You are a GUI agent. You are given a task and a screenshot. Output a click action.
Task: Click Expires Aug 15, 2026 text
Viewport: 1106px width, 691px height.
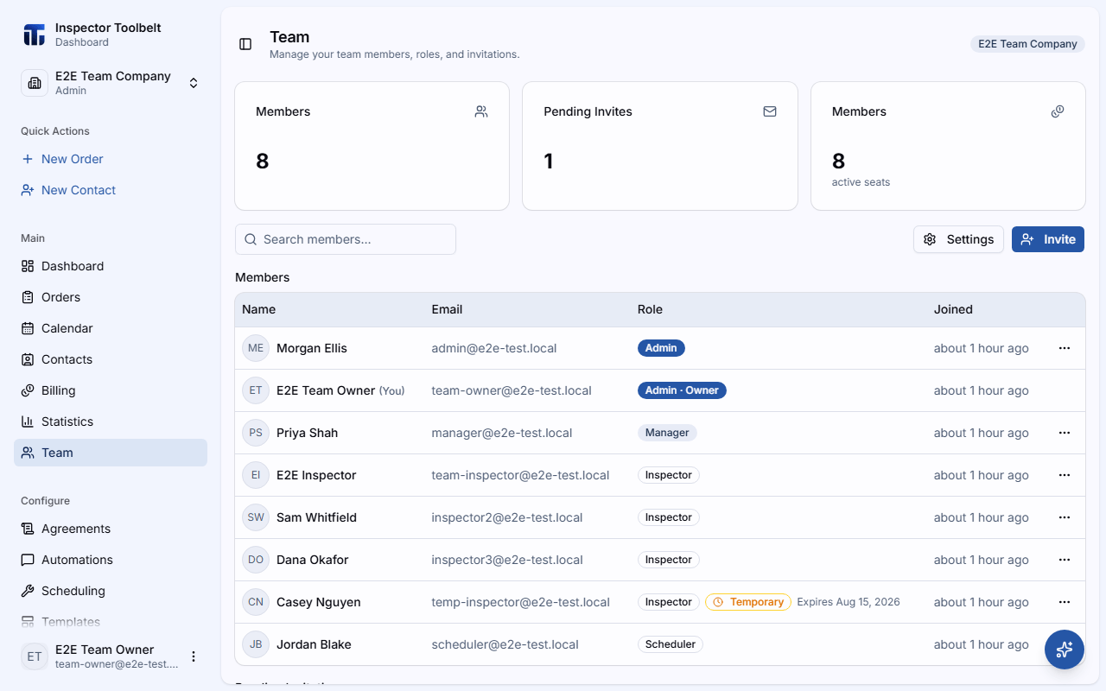click(x=849, y=602)
